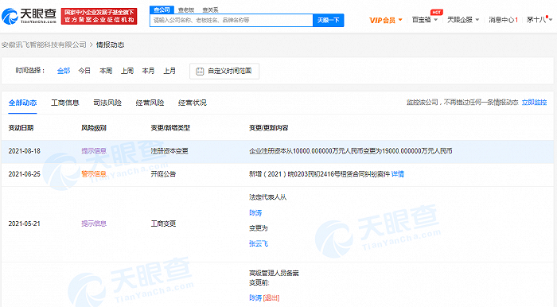Viewport: 557px width, 307px height.
Task: Open the 工商信息 tab
Action: (x=64, y=103)
